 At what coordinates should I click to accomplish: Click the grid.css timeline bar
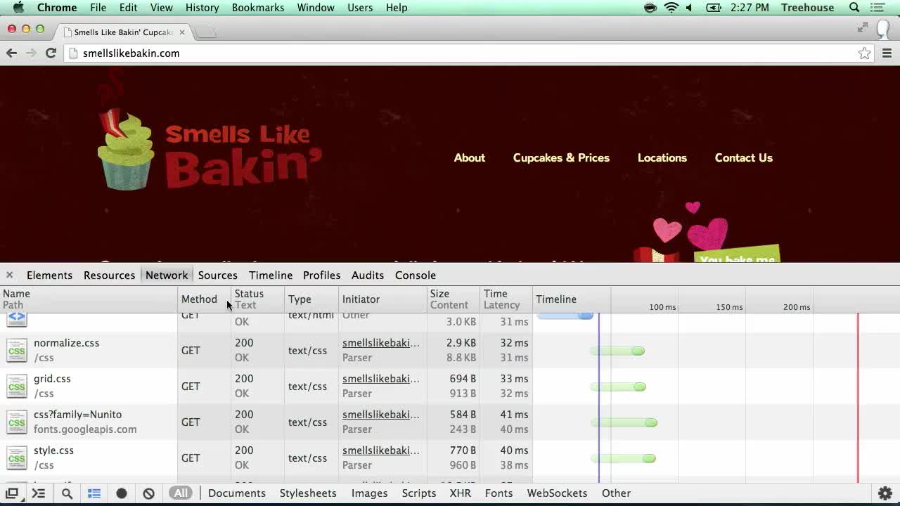(x=618, y=387)
